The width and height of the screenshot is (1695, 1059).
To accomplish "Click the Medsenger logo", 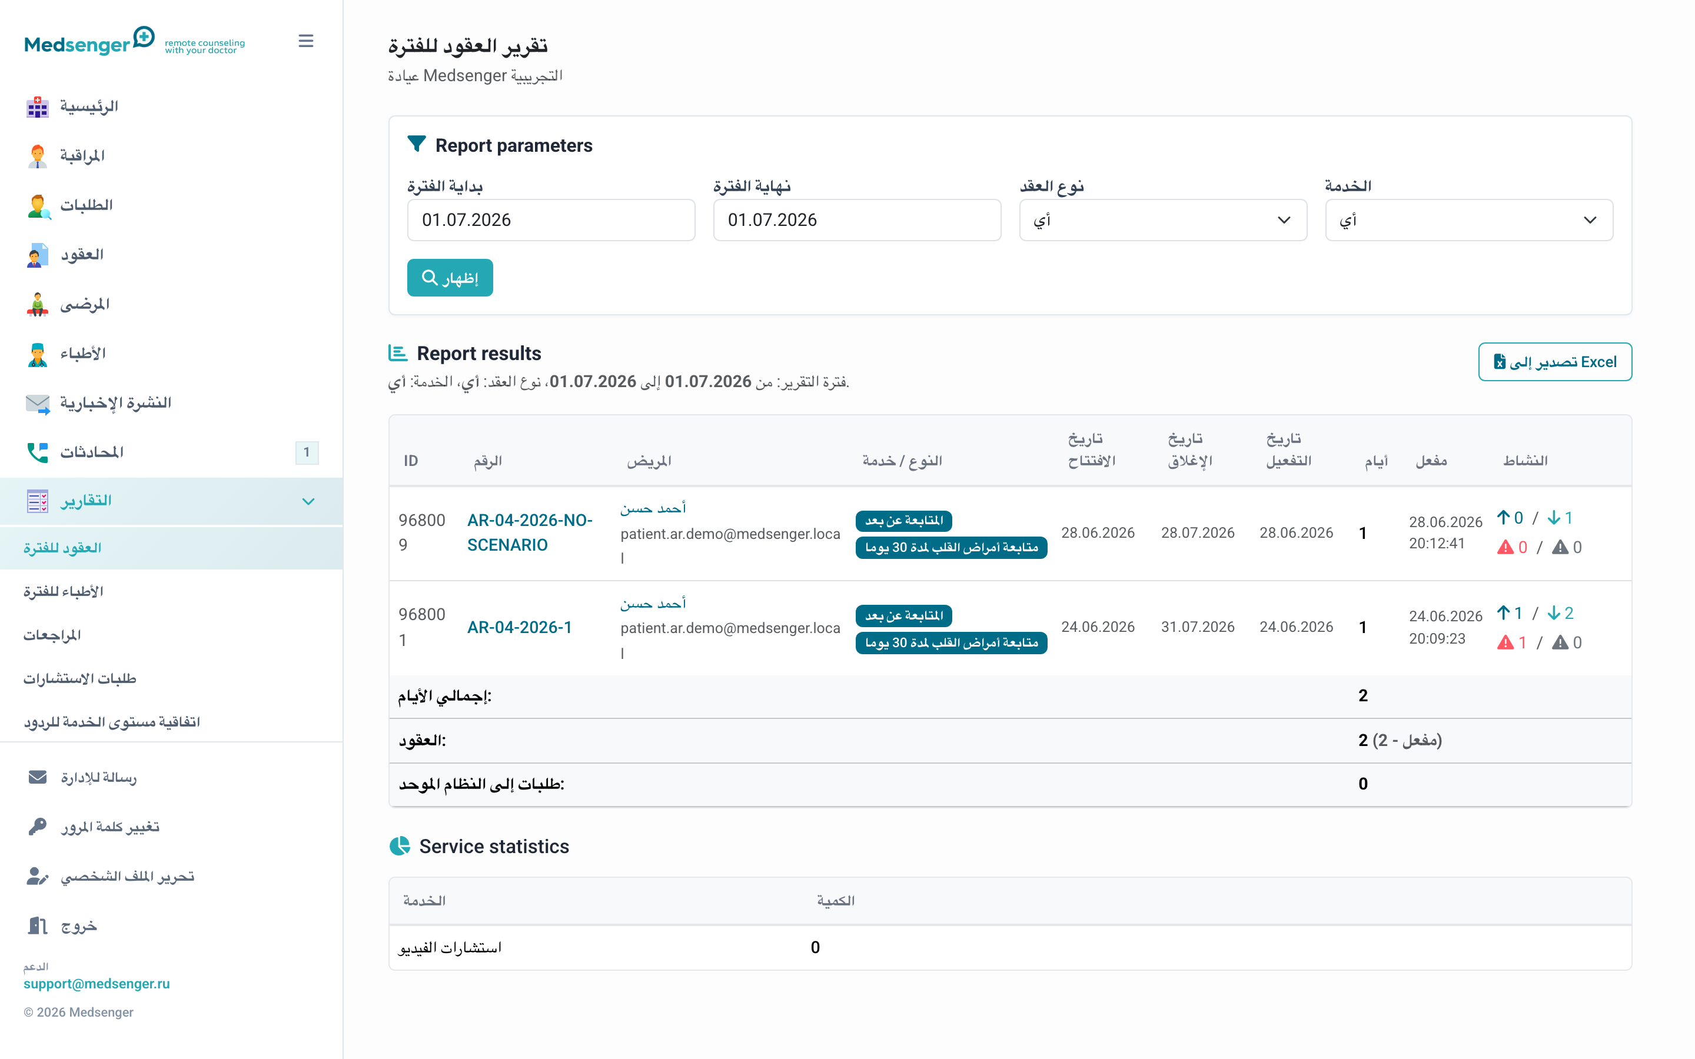I will (134, 41).
